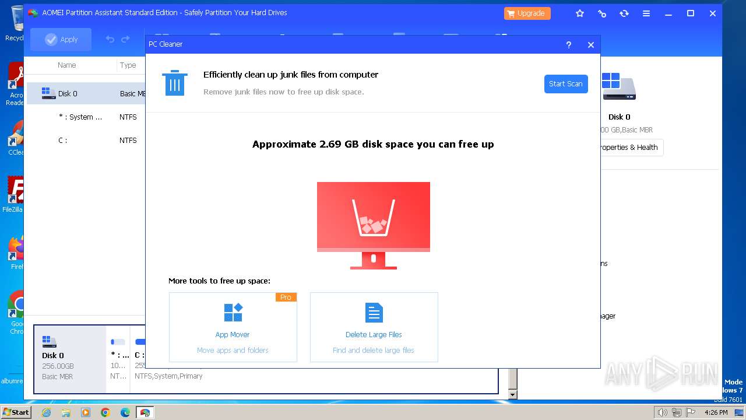The height and width of the screenshot is (420, 746).
Task: Click the Recycle Bin desktop icon
Action: tap(15, 23)
